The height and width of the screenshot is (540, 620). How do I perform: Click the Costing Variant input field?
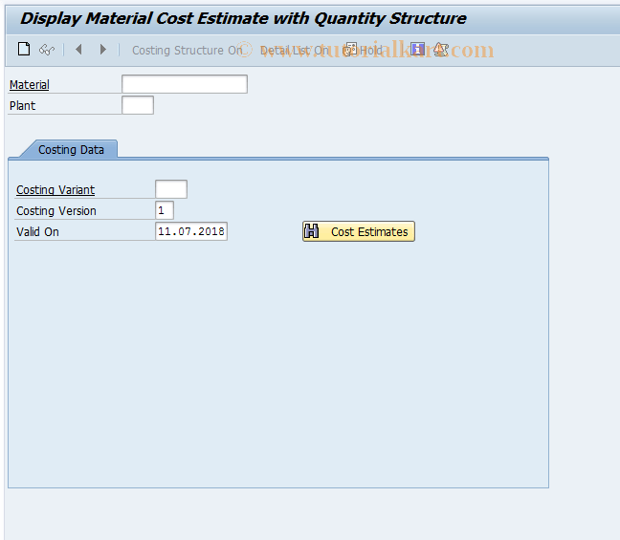[171, 189]
